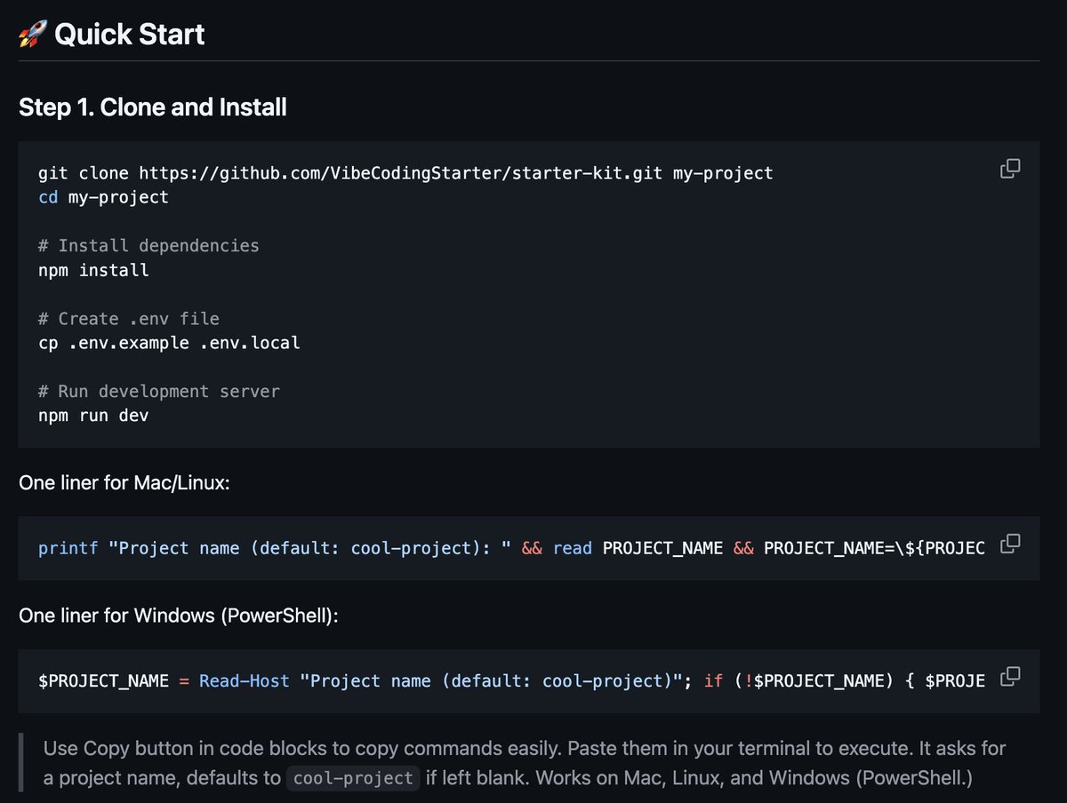
Task: Click the npm run dev command text
Action: (x=93, y=415)
